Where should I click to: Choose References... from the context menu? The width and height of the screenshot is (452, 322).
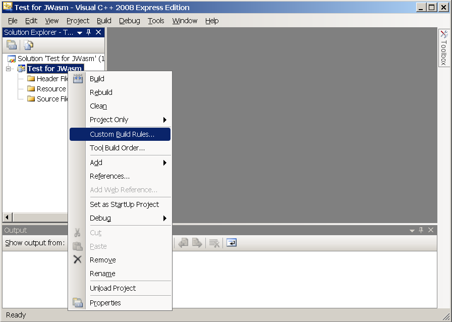tap(120, 176)
